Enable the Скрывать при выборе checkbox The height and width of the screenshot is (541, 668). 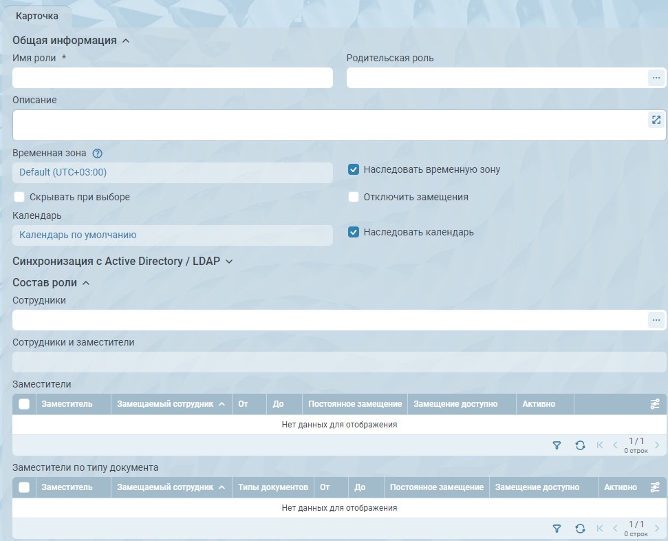(19, 197)
